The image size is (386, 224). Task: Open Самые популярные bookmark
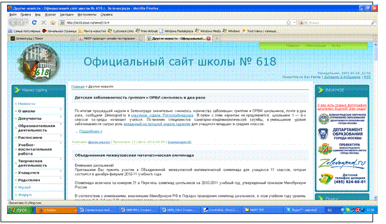click(24, 31)
